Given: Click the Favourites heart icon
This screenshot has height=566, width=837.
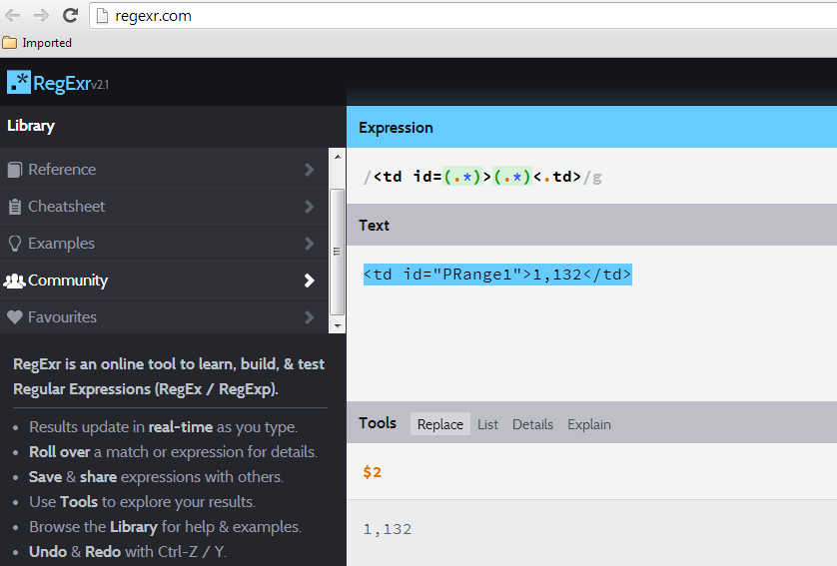Looking at the screenshot, I should pyautogui.click(x=15, y=317).
